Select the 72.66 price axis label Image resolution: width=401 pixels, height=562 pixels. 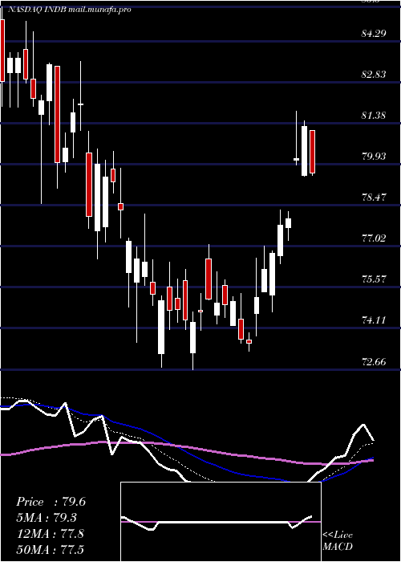[x=375, y=361]
